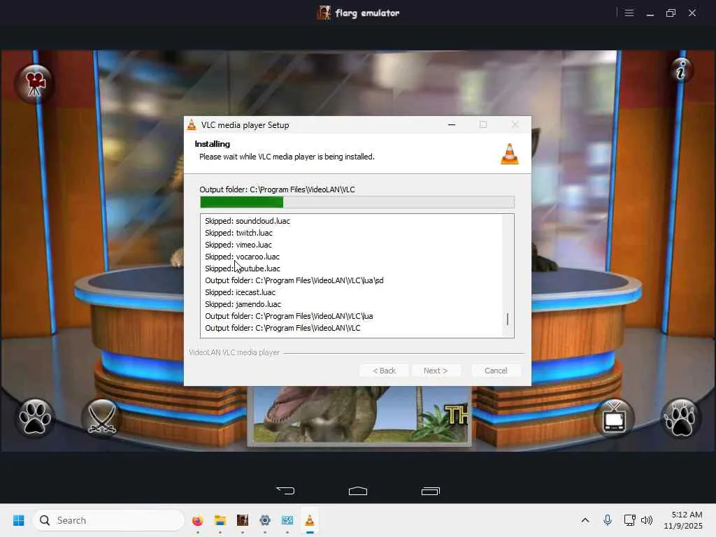This screenshot has height=537, width=716.
Task: Click the VLC cone icon in Setup title bar
Action: coord(192,124)
